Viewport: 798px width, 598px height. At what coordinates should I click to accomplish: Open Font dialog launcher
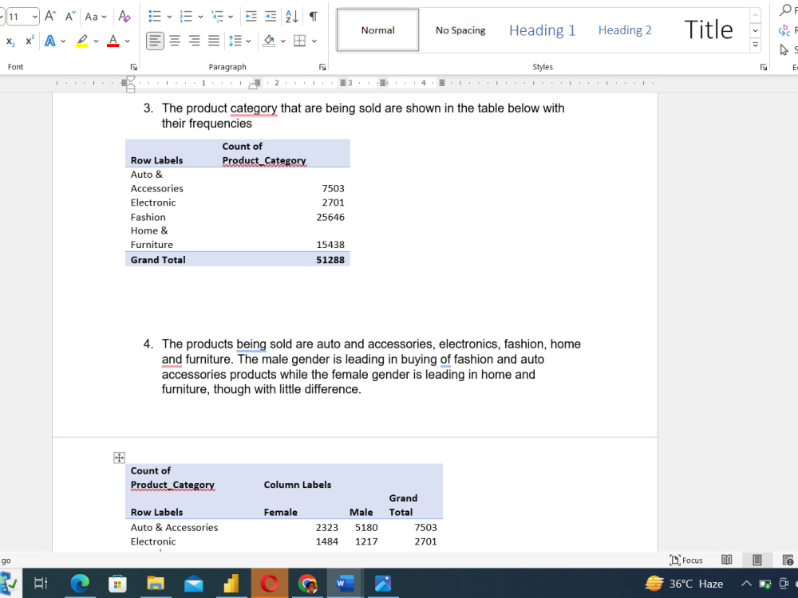[x=133, y=67]
